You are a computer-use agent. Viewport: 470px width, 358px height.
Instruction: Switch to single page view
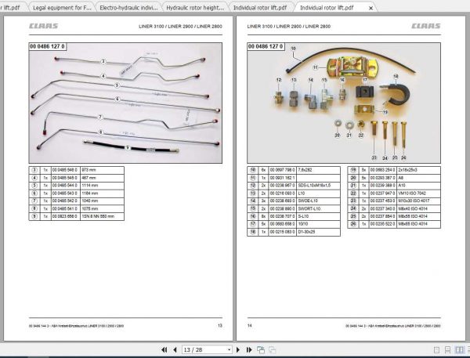click(437, 350)
